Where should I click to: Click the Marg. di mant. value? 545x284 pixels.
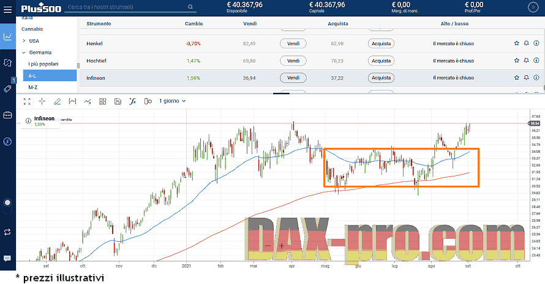point(401,4)
